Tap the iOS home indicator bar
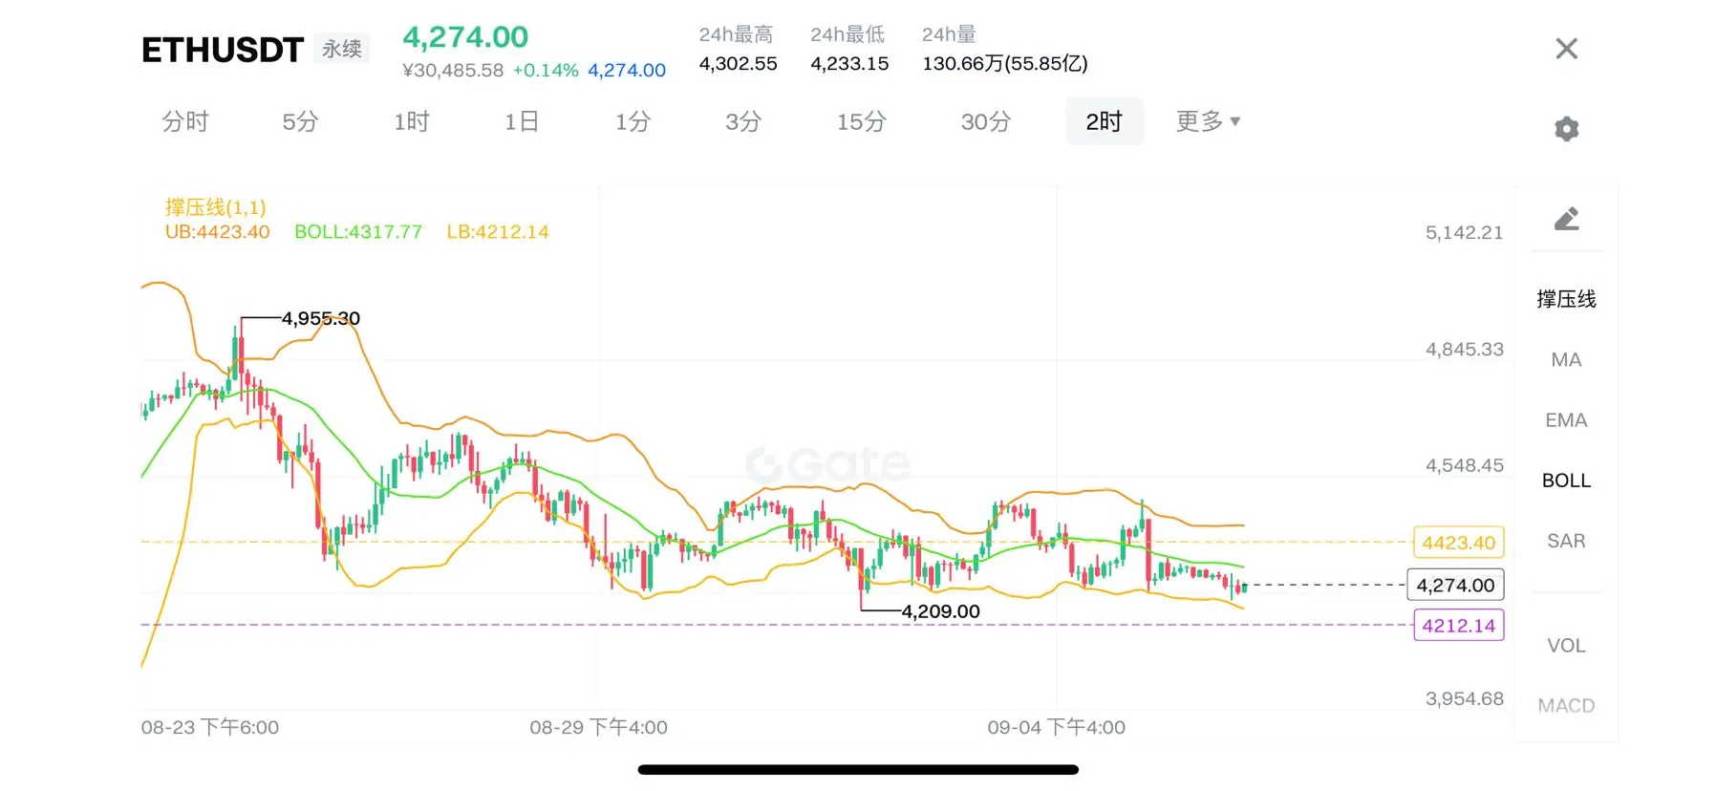 click(858, 769)
